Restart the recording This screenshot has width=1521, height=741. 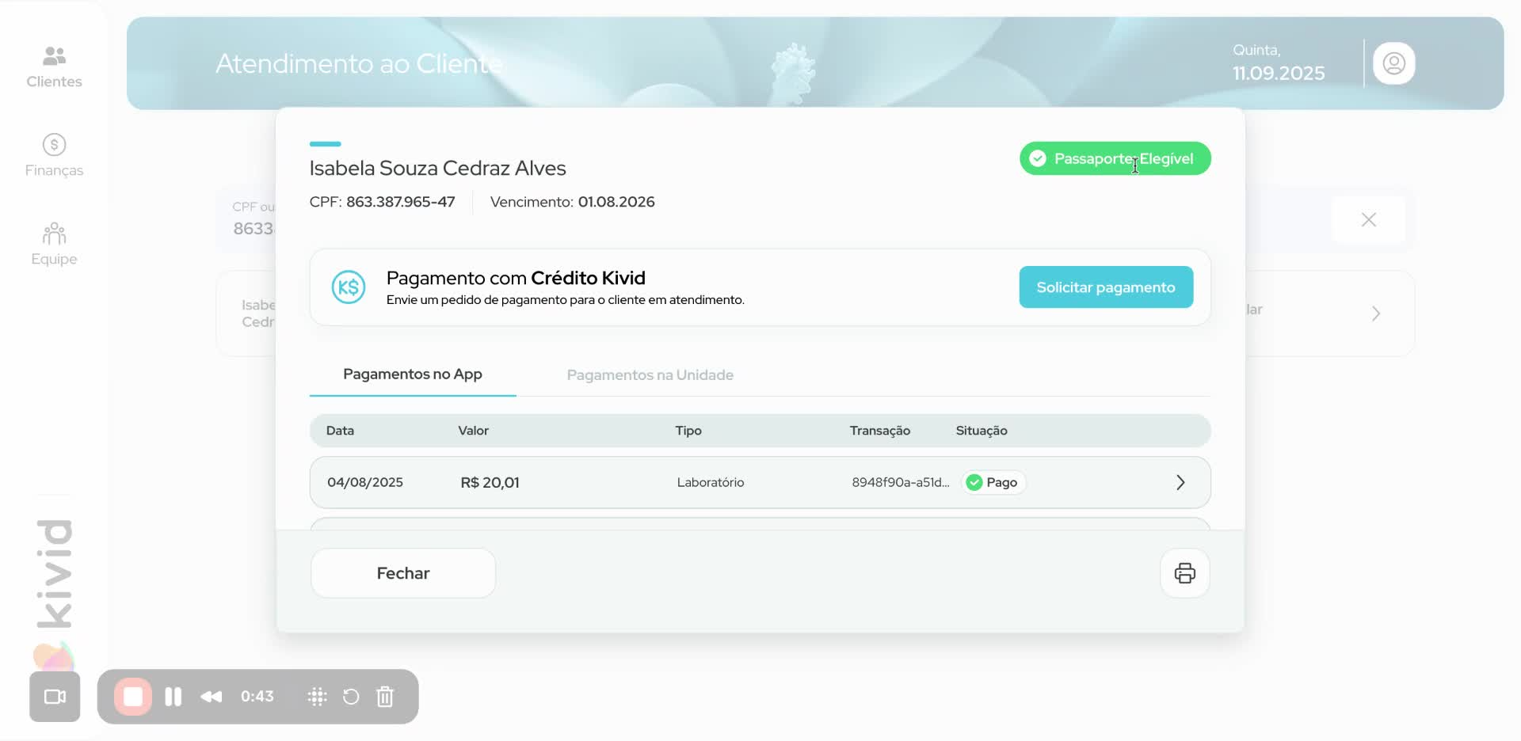click(x=351, y=697)
